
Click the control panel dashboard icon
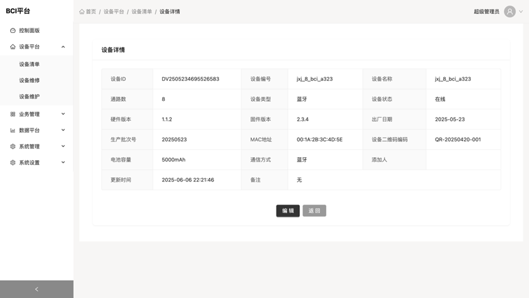[13, 30]
